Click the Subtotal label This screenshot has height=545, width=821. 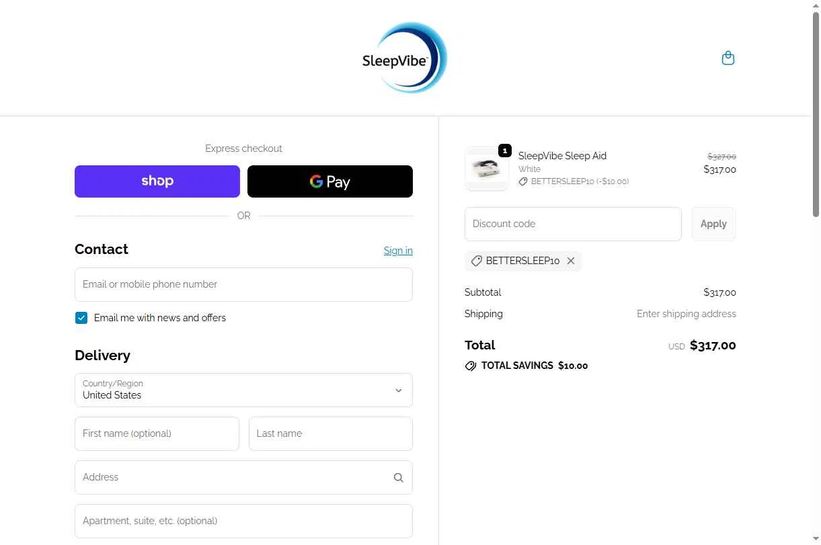point(483,292)
